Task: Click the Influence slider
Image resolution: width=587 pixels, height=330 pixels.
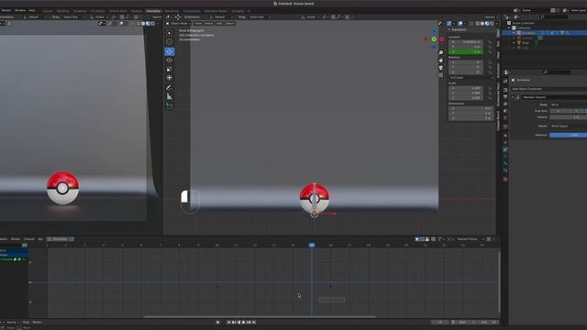Action: point(569,135)
